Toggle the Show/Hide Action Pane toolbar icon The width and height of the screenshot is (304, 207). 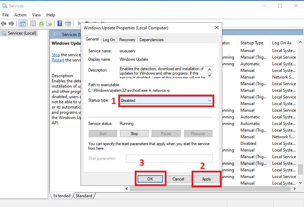click(x=68, y=24)
